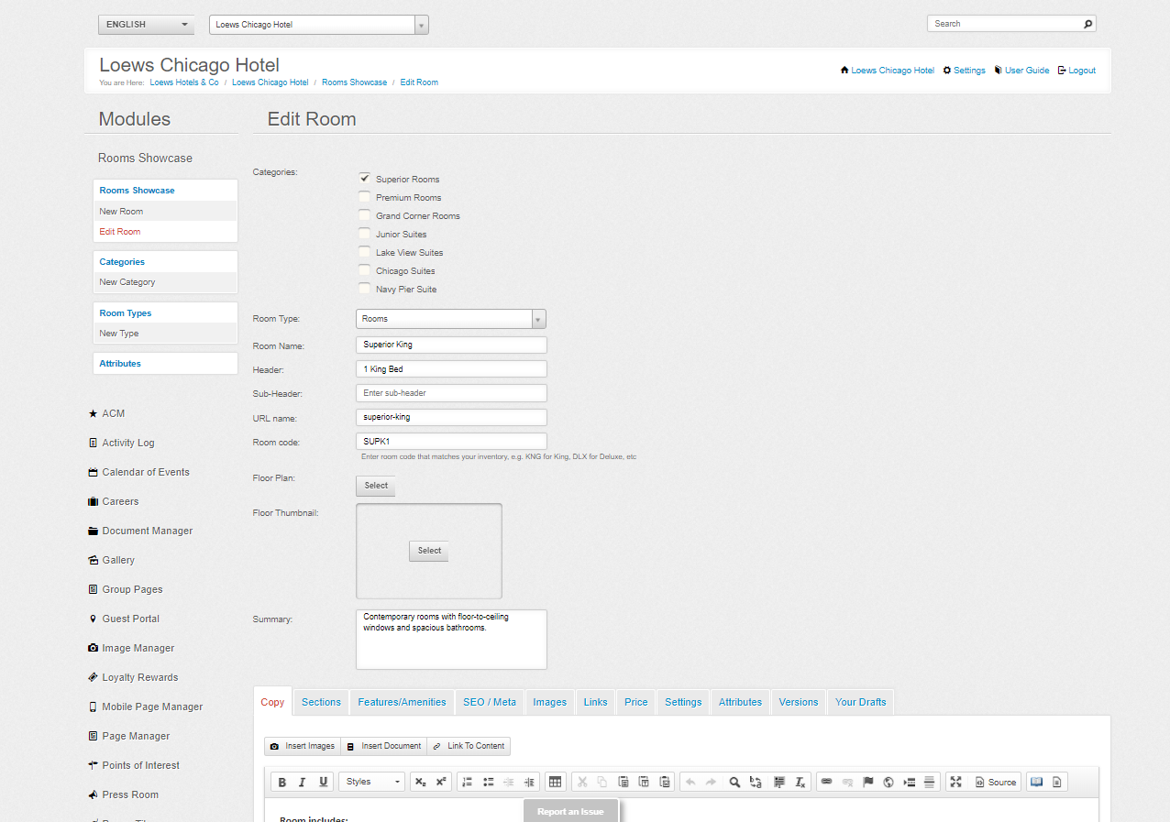Click the search magnifier icon at top

pos(1087,24)
